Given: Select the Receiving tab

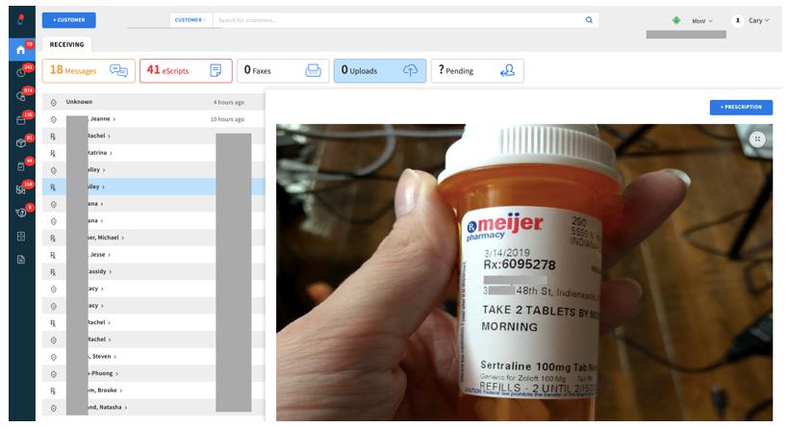Looking at the screenshot, I should point(67,44).
